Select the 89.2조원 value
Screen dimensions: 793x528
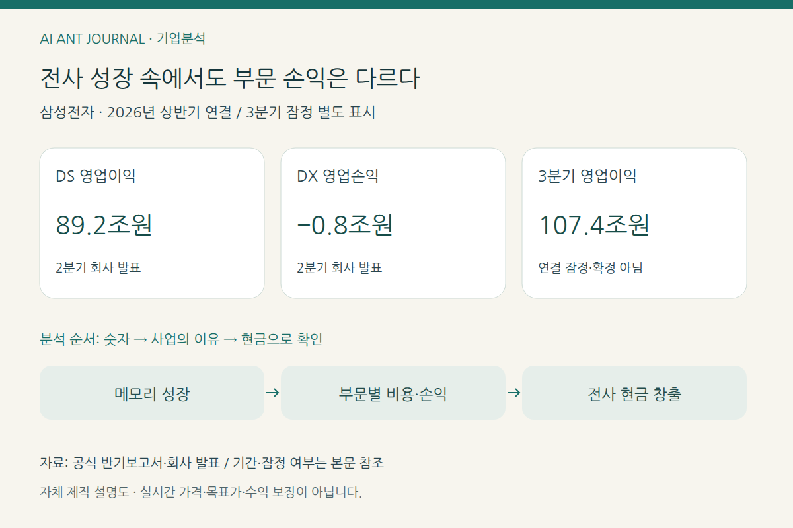coord(104,225)
